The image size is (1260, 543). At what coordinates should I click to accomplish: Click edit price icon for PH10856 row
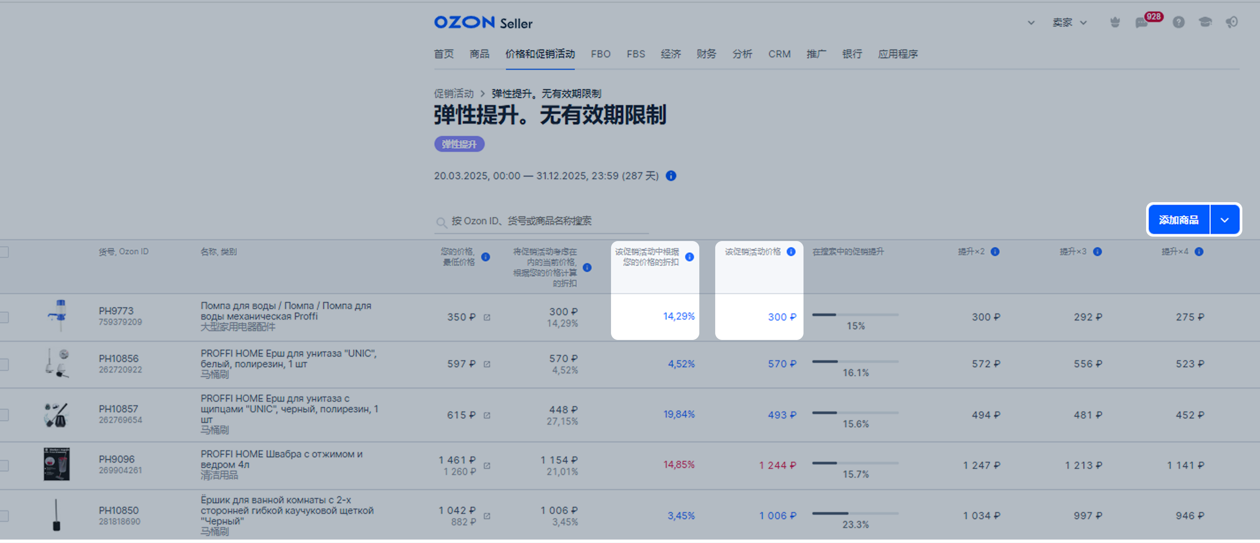tap(487, 365)
